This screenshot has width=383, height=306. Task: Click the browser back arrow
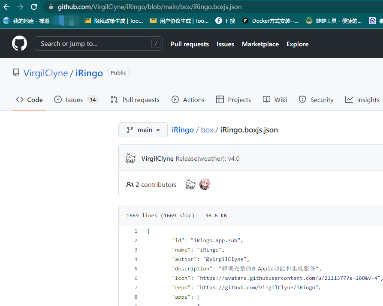coord(6,7)
